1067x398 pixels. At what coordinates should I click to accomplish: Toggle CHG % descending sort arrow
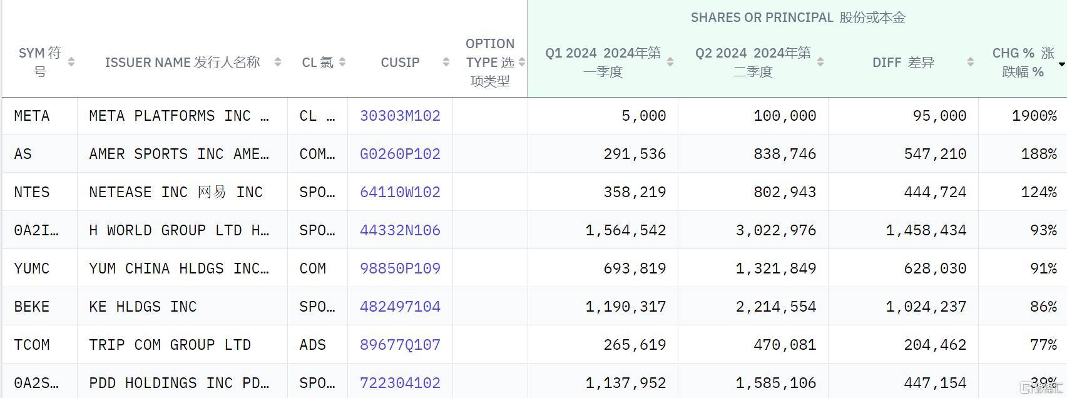[1061, 64]
